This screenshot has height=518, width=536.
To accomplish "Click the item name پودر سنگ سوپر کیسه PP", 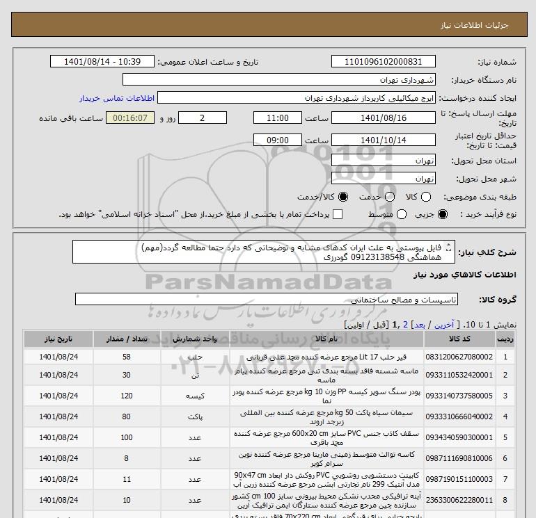I will point(326,396).
